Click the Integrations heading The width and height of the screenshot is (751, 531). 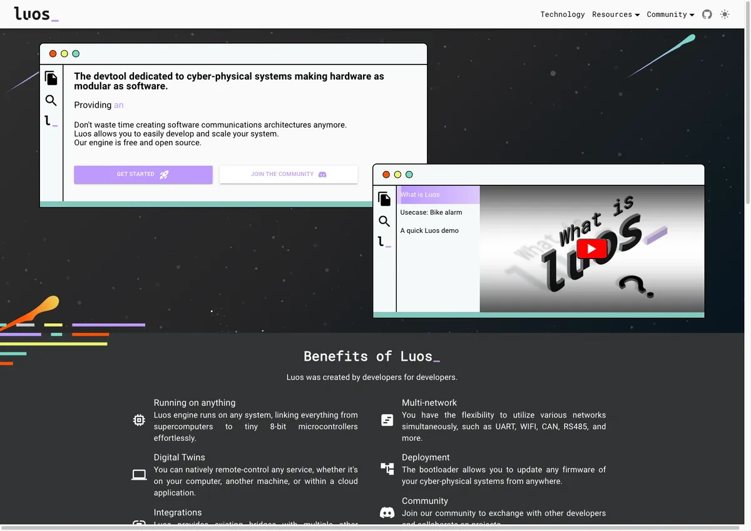point(178,512)
